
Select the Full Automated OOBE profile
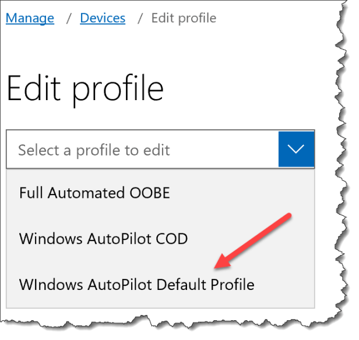click(x=160, y=193)
